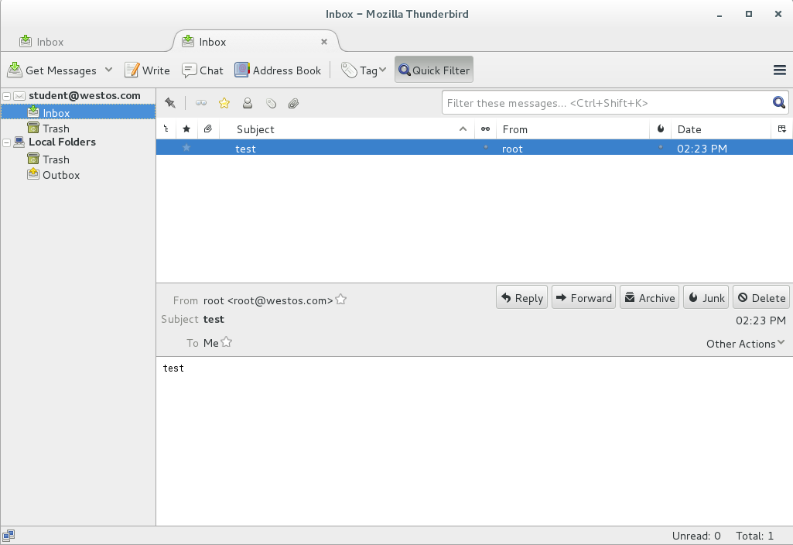Collapse the student@westos.com account tree

point(6,96)
